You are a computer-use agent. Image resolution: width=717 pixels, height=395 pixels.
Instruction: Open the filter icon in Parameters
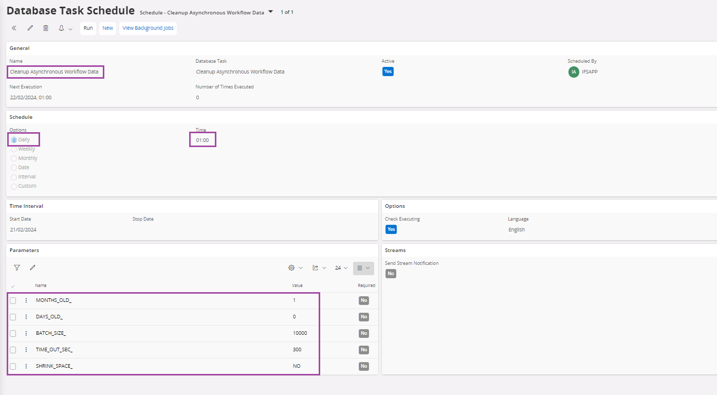[17, 267]
